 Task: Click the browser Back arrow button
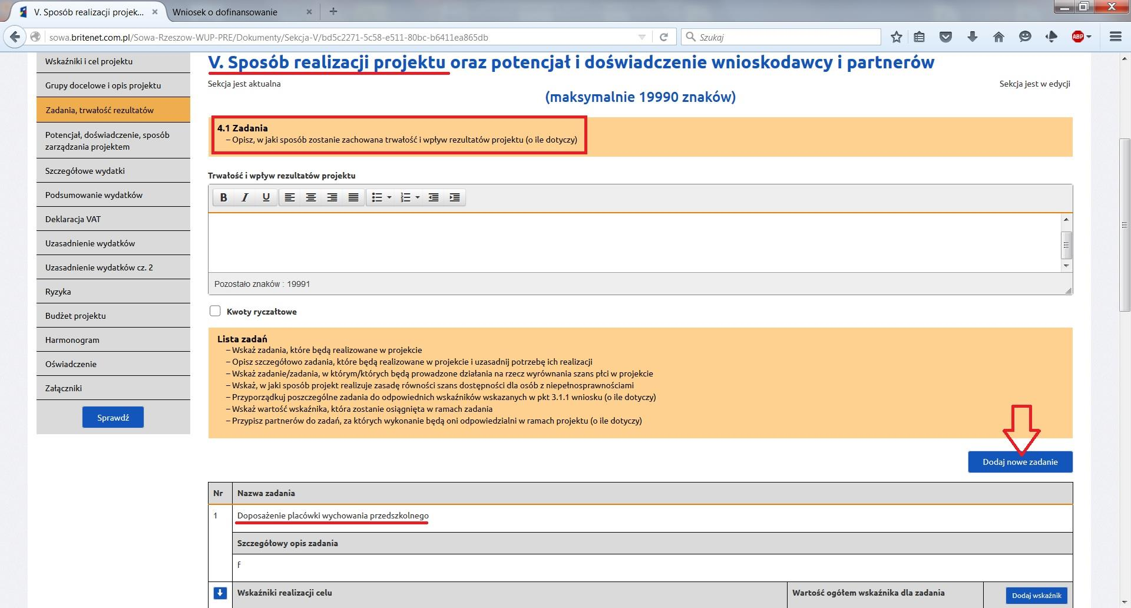pos(15,37)
